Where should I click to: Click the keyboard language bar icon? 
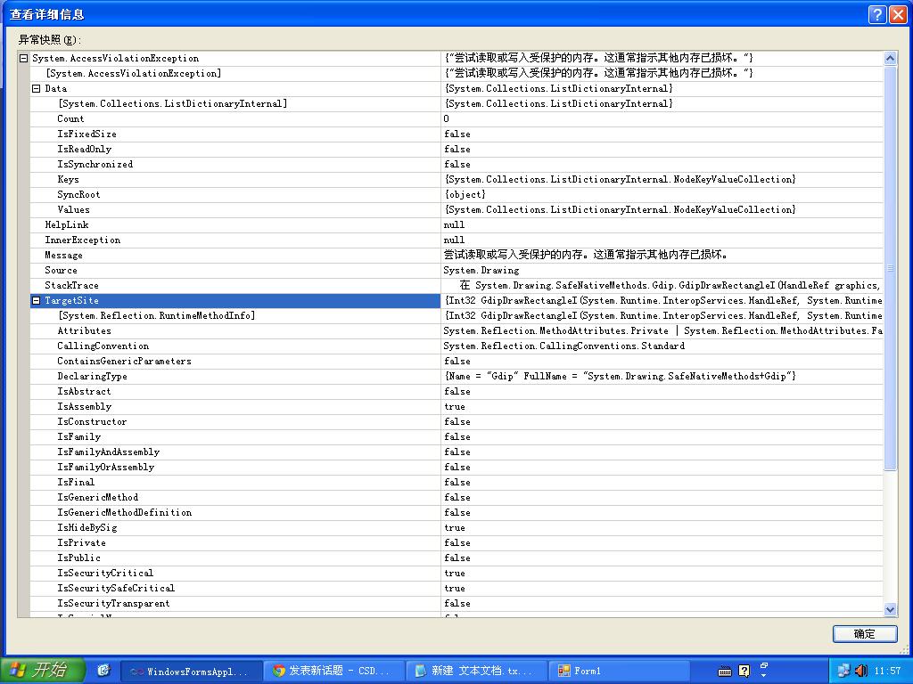pyautogui.click(x=725, y=672)
